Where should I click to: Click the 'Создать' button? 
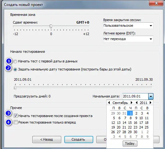pos(79,139)
